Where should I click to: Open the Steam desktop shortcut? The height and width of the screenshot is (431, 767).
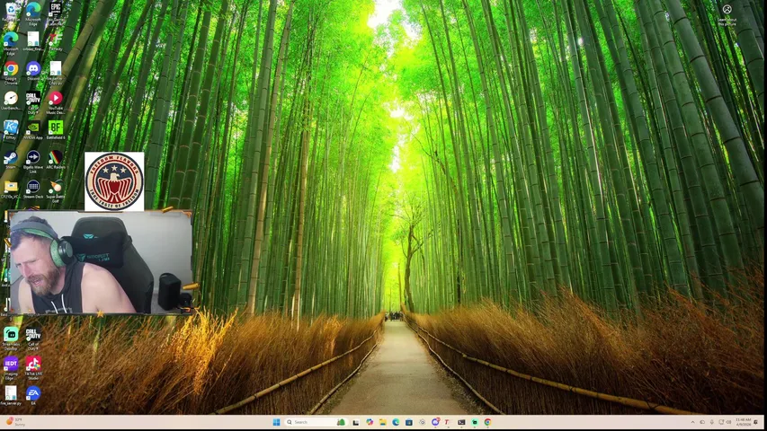[x=11, y=160]
